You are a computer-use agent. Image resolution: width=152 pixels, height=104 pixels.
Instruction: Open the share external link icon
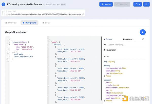point(146,4)
